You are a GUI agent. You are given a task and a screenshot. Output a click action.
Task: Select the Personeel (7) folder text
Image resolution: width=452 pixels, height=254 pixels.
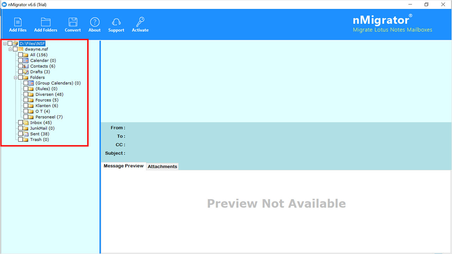[x=49, y=117]
